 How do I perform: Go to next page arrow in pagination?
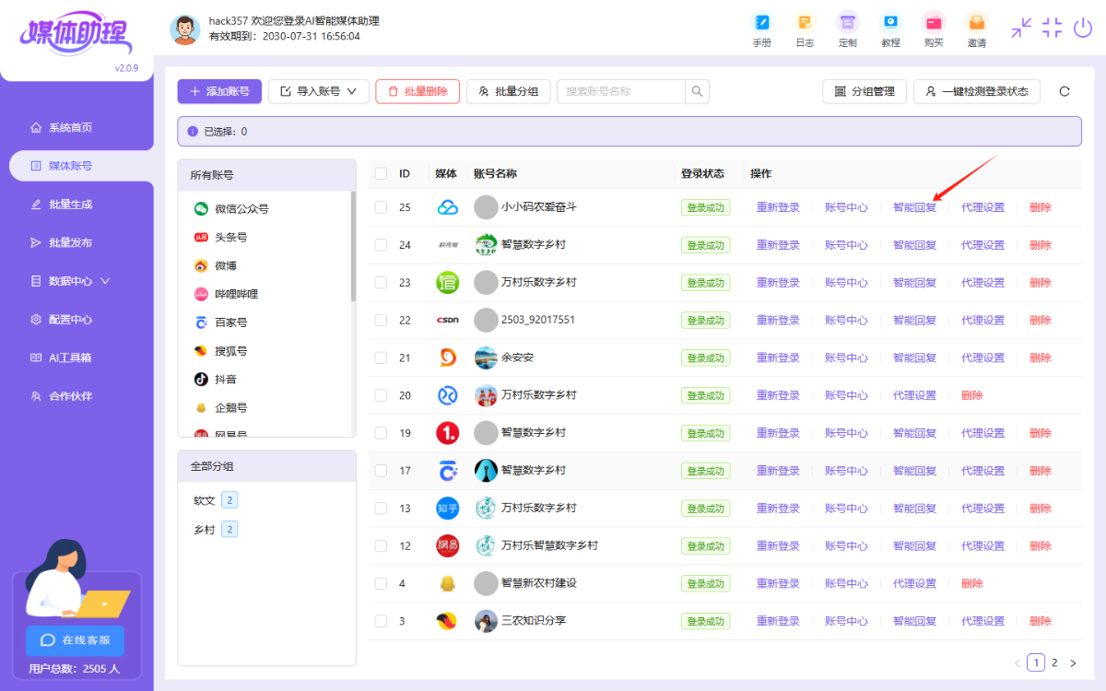(1073, 662)
